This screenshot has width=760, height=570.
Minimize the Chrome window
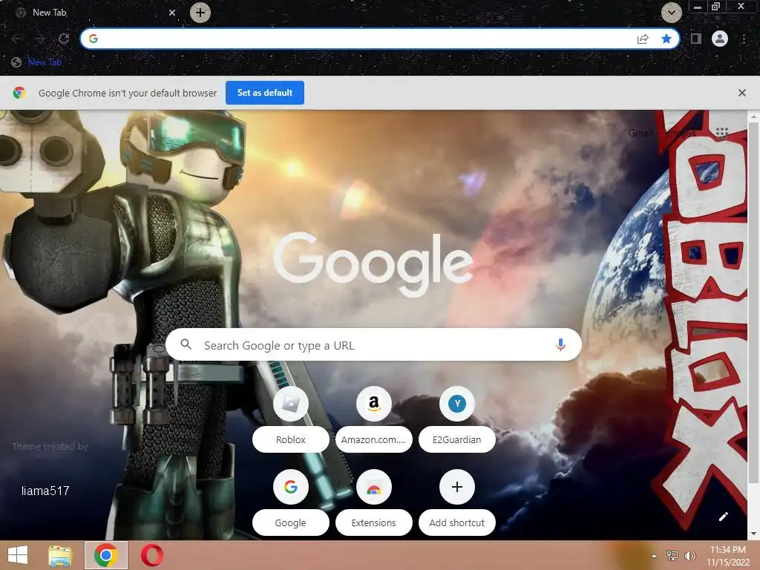pos(698,7)
